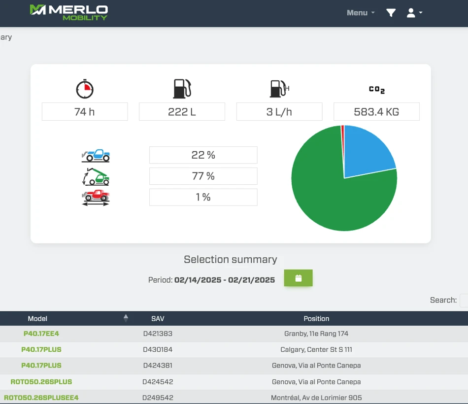Click the green telehandler lifting icon
The height and width of the screenshot is (404, 468).
tap(96, 176)
